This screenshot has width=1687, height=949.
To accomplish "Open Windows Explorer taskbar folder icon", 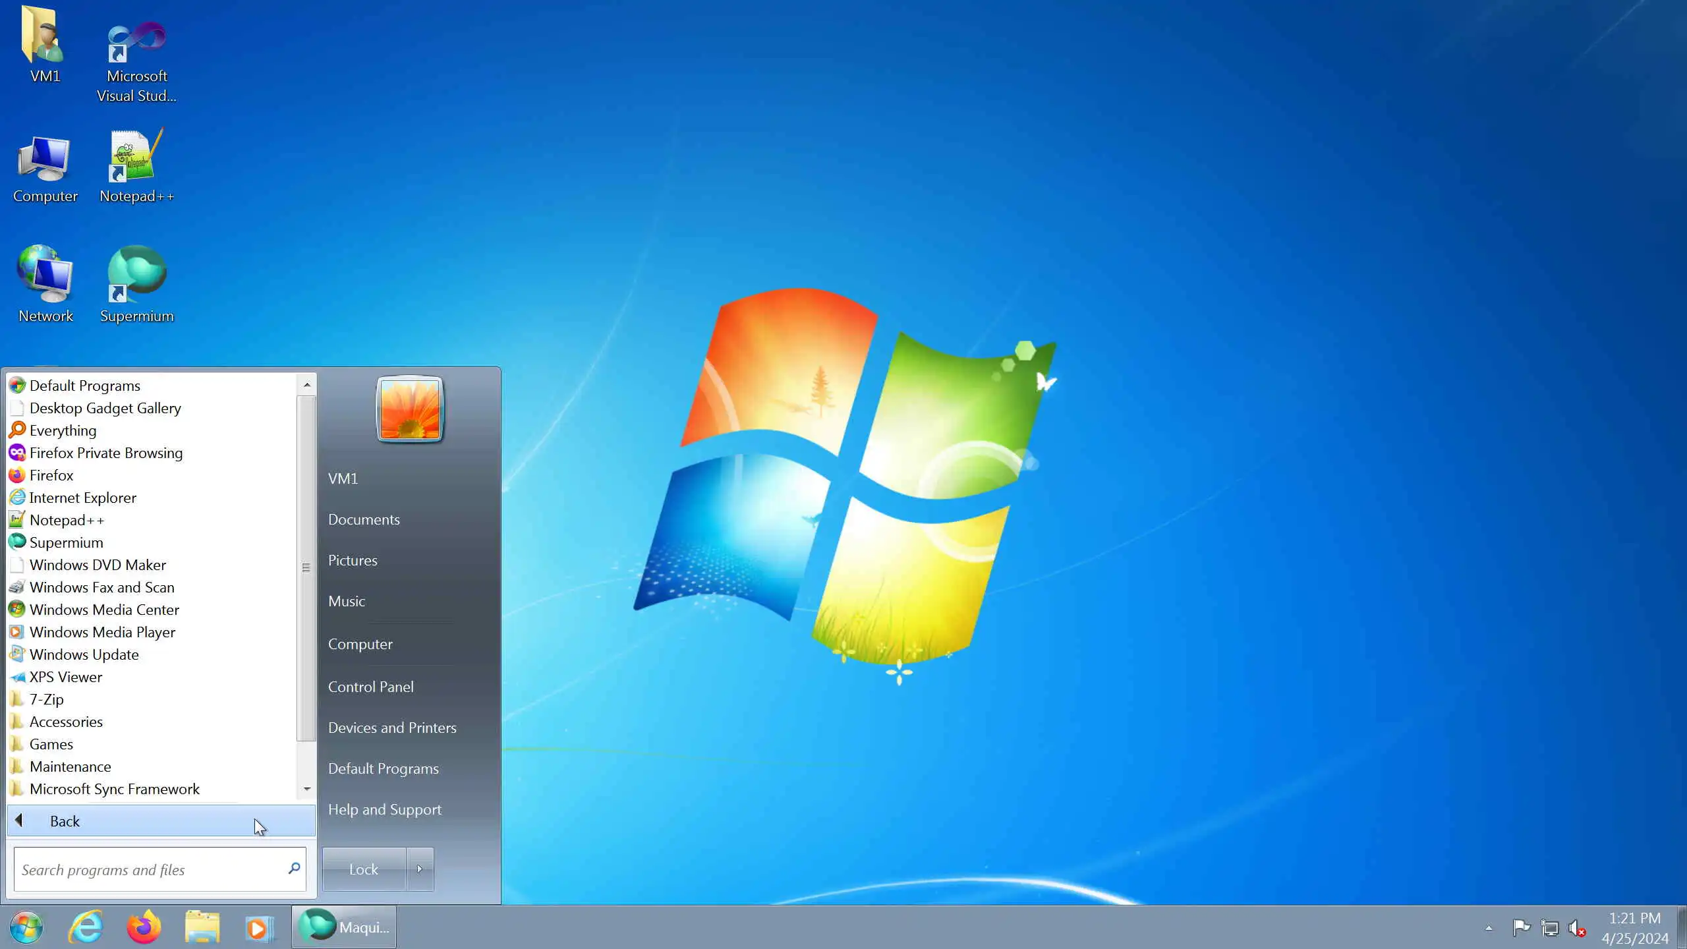I will point(202,927).
